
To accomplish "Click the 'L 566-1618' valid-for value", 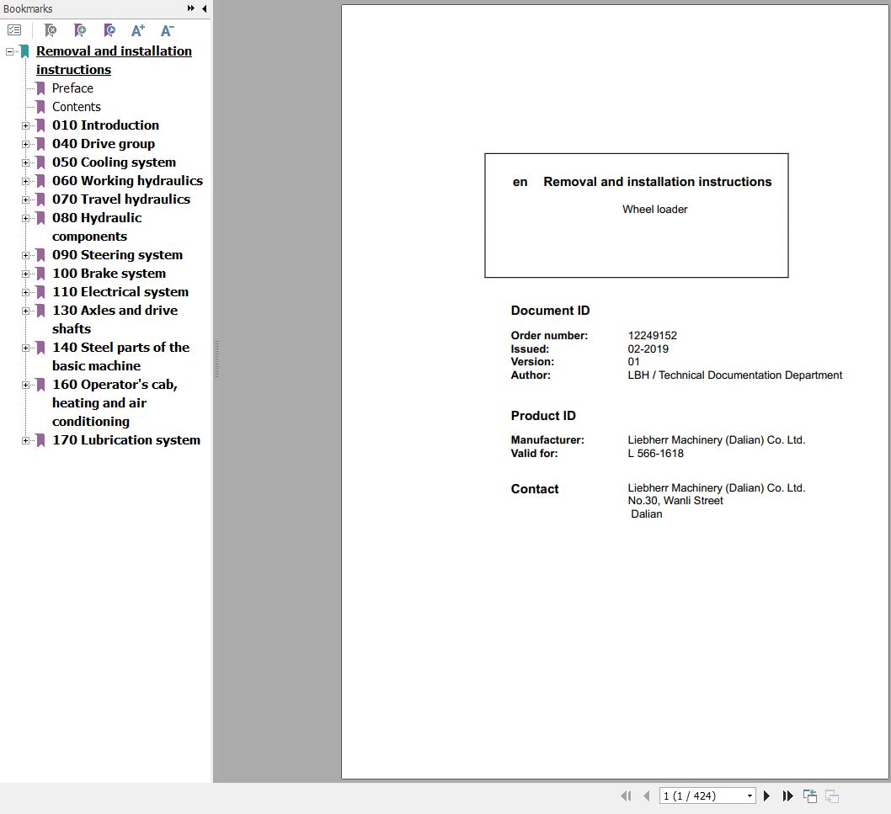I will tap(655, 453).
